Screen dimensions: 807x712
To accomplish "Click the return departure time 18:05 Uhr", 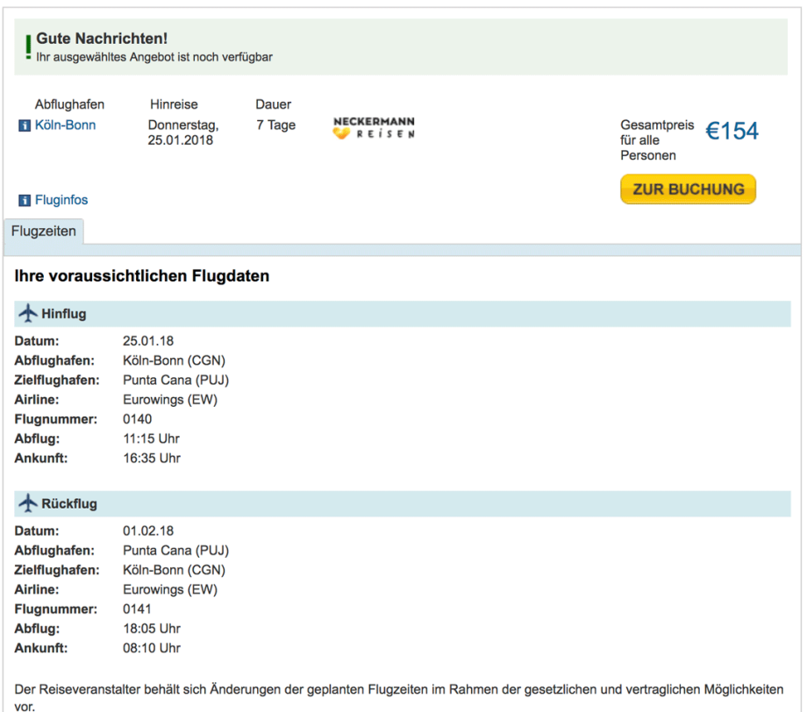I will pyautogui.click(x=151, y=629).
